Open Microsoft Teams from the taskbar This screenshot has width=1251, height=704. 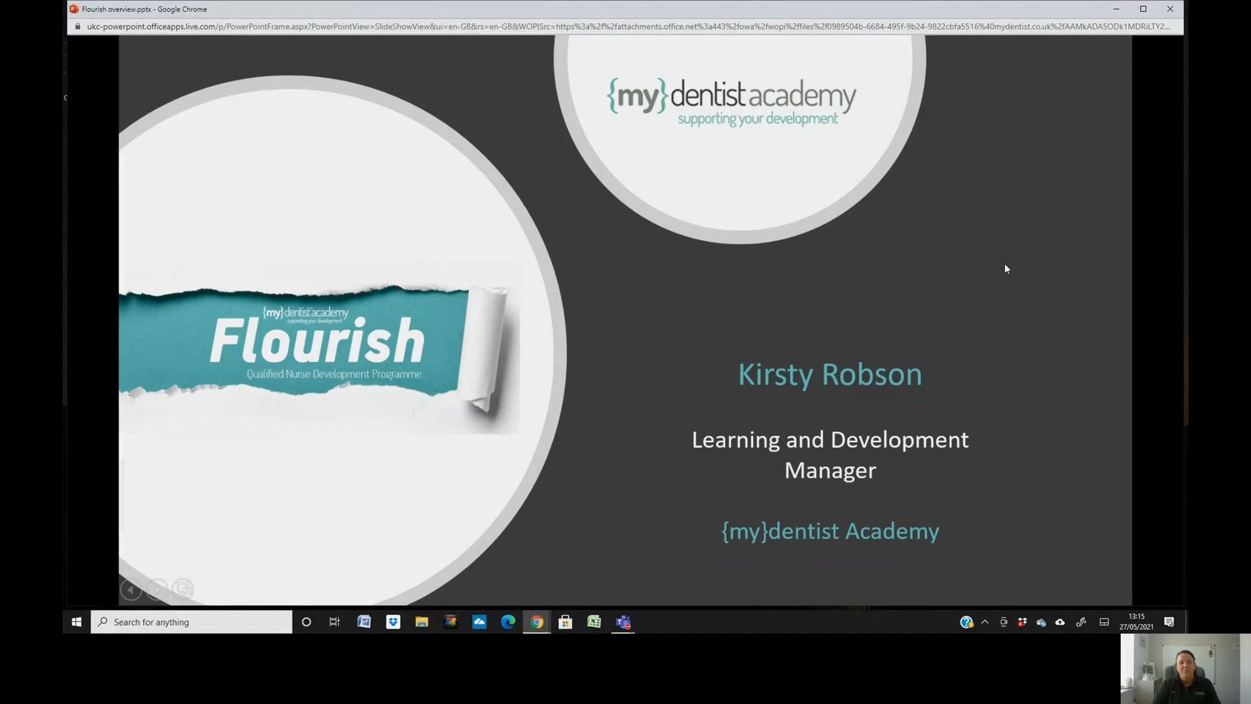point(623,622)
